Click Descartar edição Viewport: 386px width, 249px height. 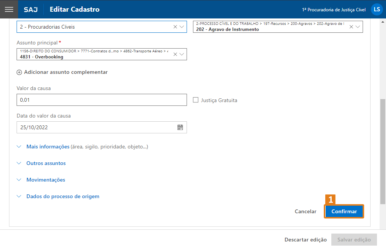306,240
